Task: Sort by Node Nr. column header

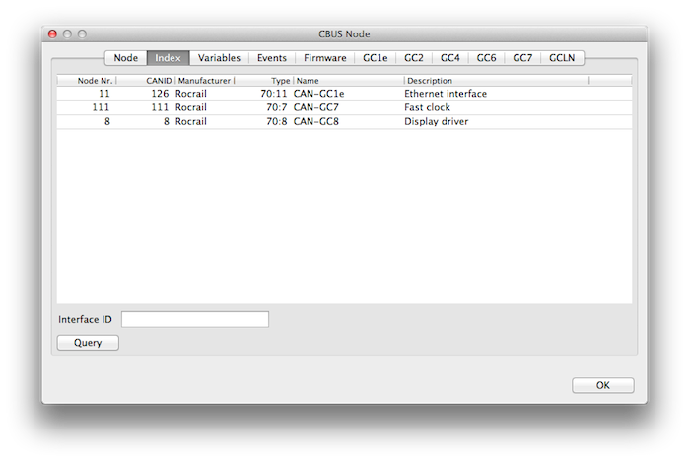Action: 87,81
